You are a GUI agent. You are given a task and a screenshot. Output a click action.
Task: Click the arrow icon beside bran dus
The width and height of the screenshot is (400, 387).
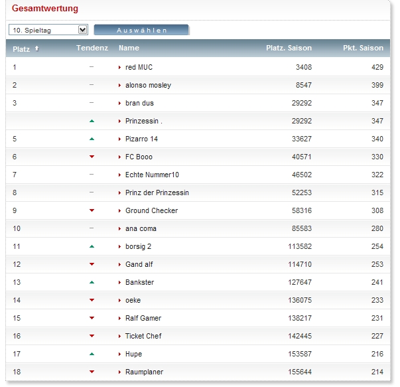click(x=120, y=104)
